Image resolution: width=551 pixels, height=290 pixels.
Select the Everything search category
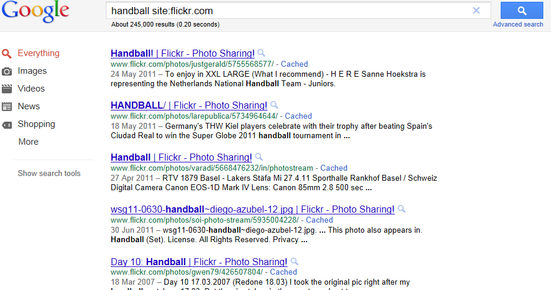[38, 53]
